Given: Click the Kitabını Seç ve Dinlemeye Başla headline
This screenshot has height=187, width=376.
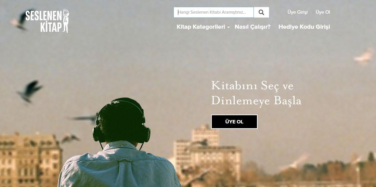Looking at the screenshot, I should click(256, 93).
